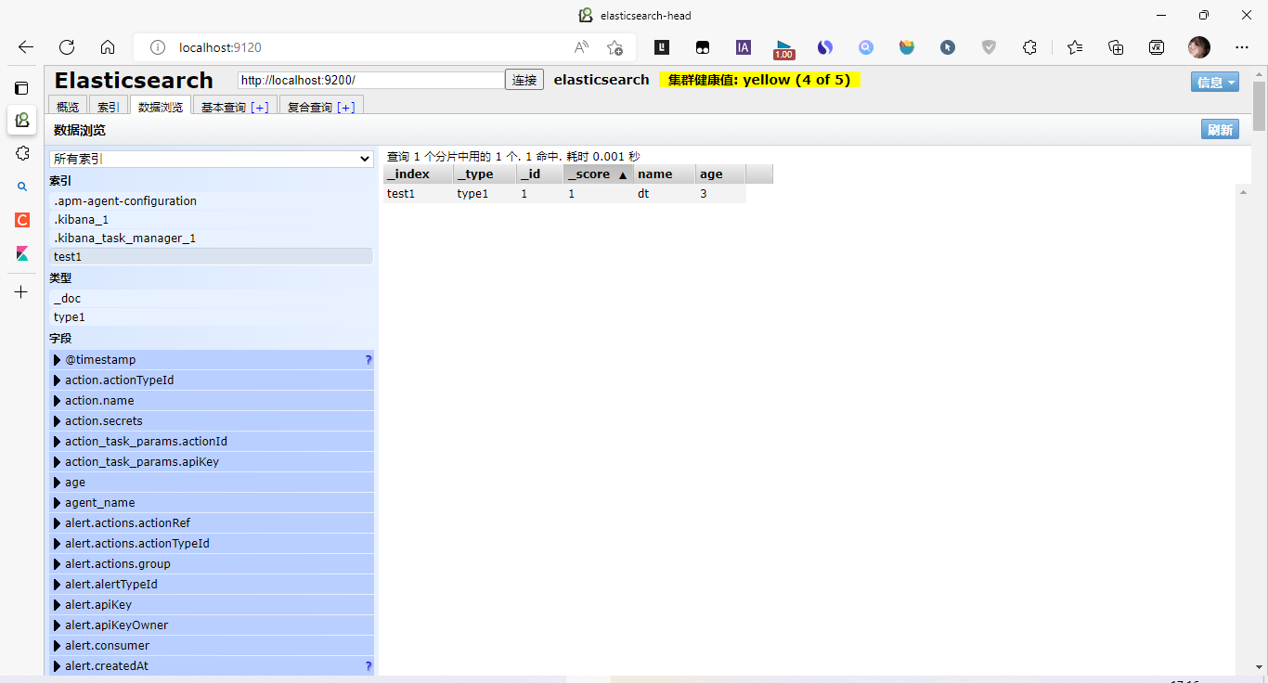Image resolution: width=1268 pixels, height=683 pixels.
Task: Open the 复合查询 tab
Action: (310, 107)
